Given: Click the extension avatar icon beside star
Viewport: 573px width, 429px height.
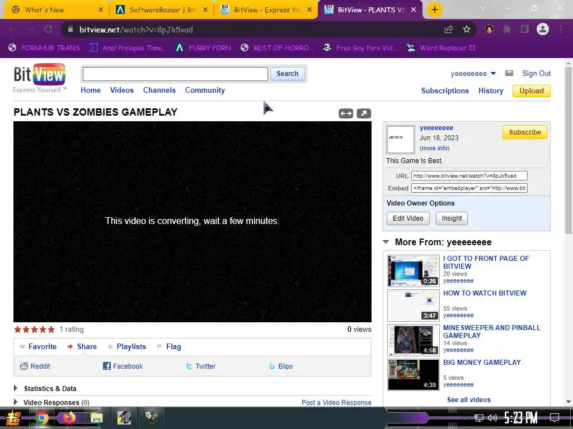Looking at the screenshot, I should point(489,29).
